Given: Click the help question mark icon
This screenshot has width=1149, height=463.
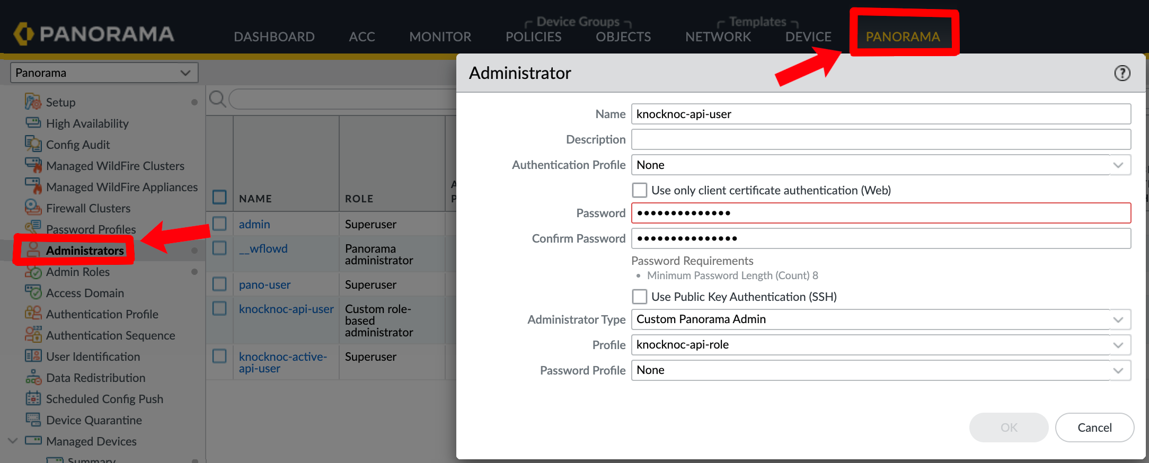Looking at the screenshot, I should [1121, 73].
